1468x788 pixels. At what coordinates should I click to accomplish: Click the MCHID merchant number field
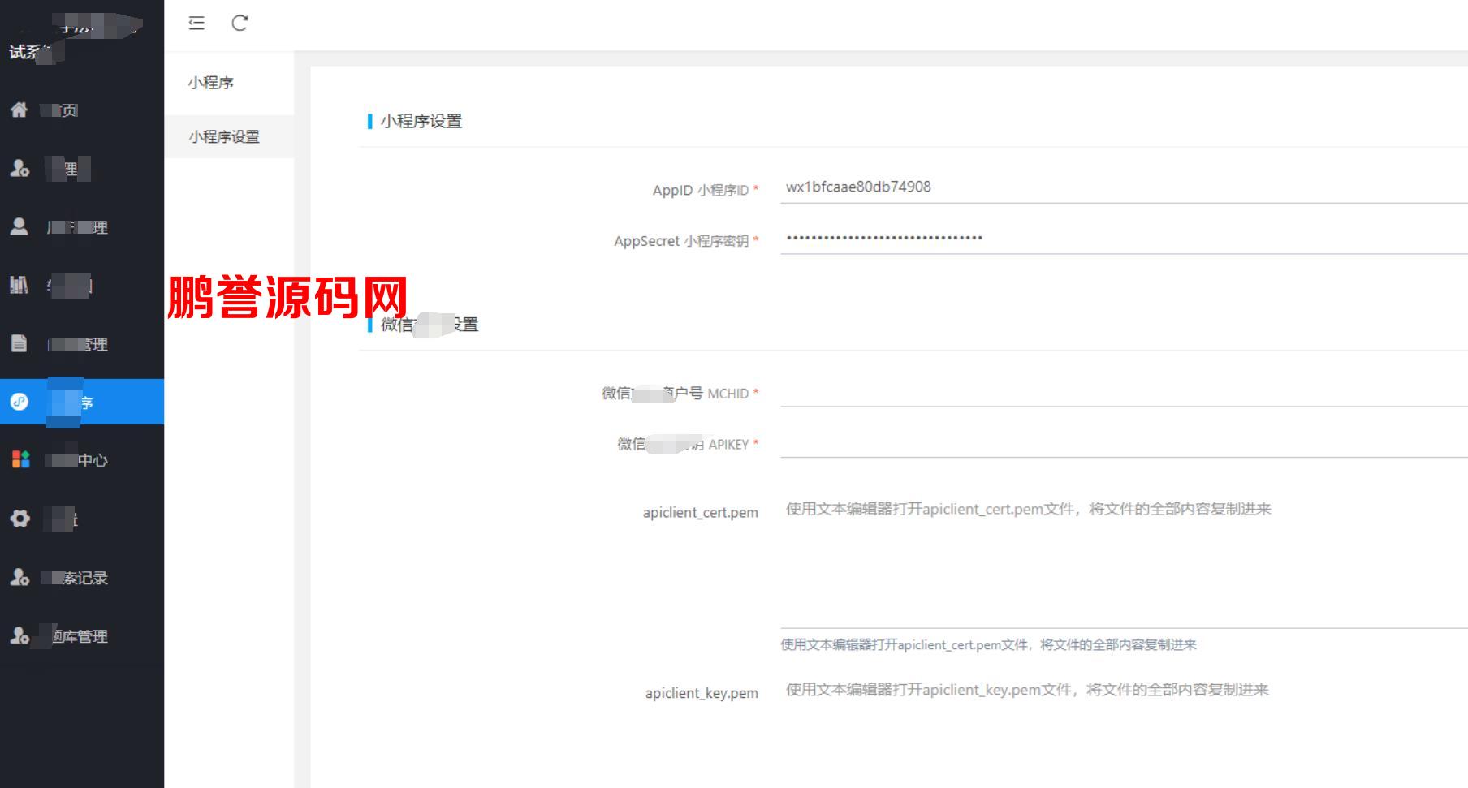click(1124, 391)
